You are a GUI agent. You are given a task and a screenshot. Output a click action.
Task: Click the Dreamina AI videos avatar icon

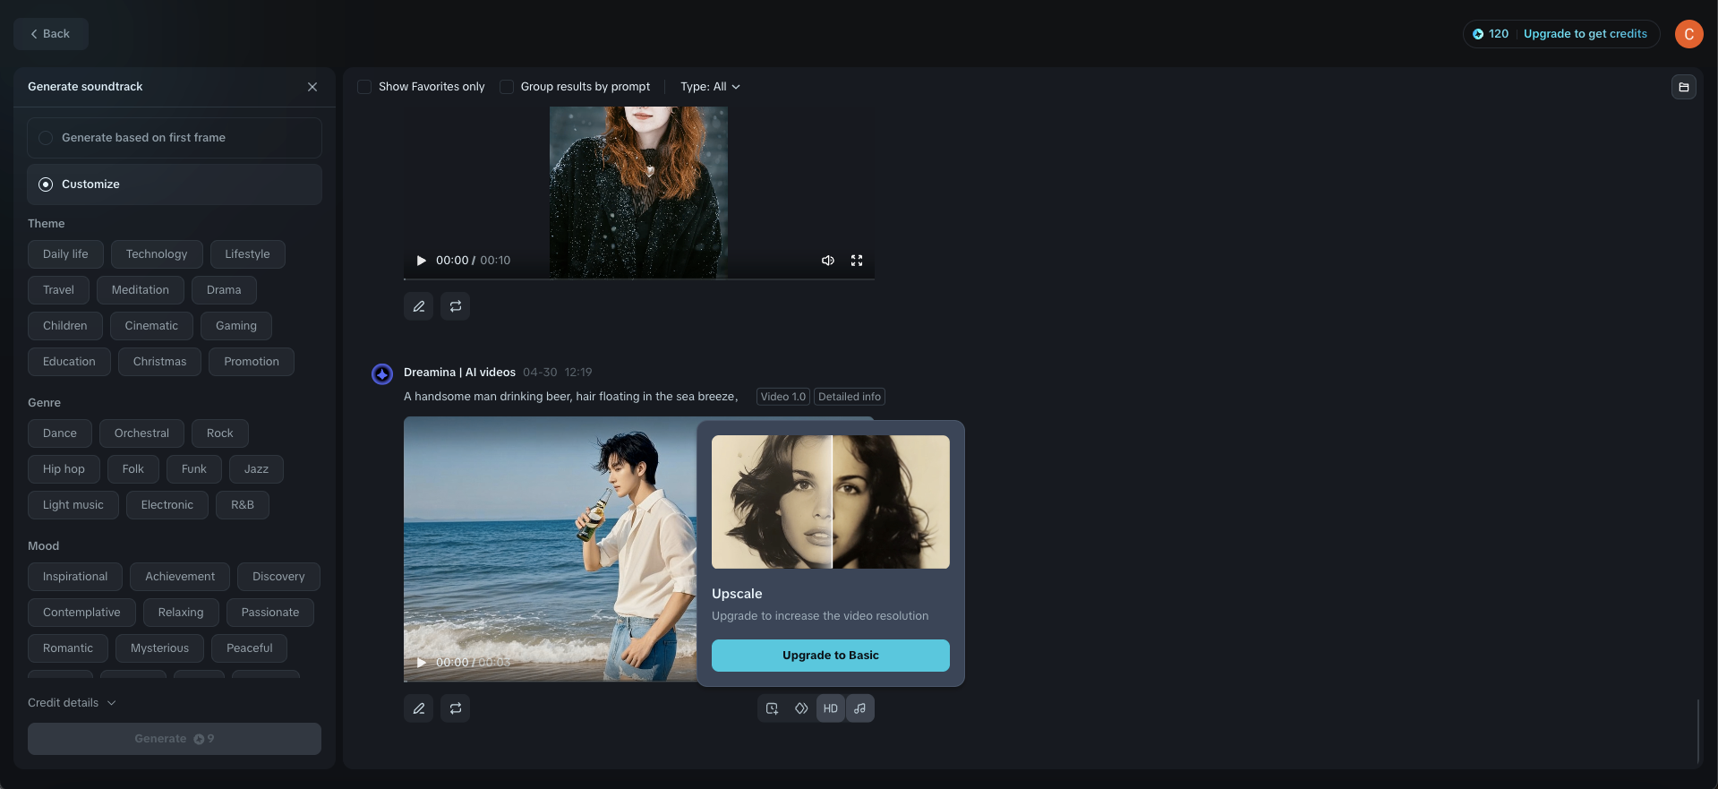coord(382,373)
